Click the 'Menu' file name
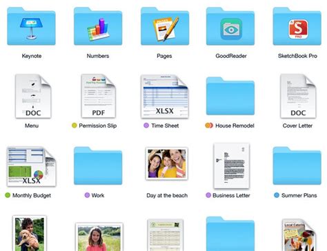The height and width of the screenshot is (251, 327). [x=32, y=125]
